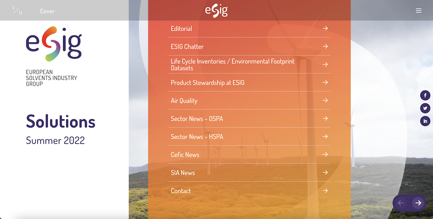Image resolution: width=433 pixels, height=219 pixels.
Task: Click arrow next to Sector News – HSPA
Action: tap(325, 136)
